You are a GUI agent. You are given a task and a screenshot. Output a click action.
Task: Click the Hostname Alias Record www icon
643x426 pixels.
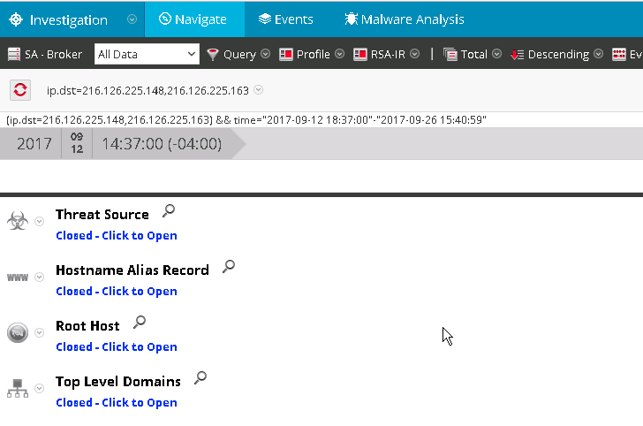[18, 278]
